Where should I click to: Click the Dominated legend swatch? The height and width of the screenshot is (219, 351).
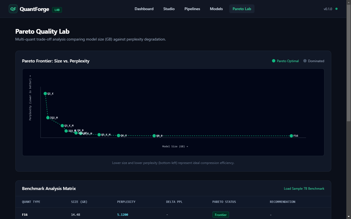point(305,61)
